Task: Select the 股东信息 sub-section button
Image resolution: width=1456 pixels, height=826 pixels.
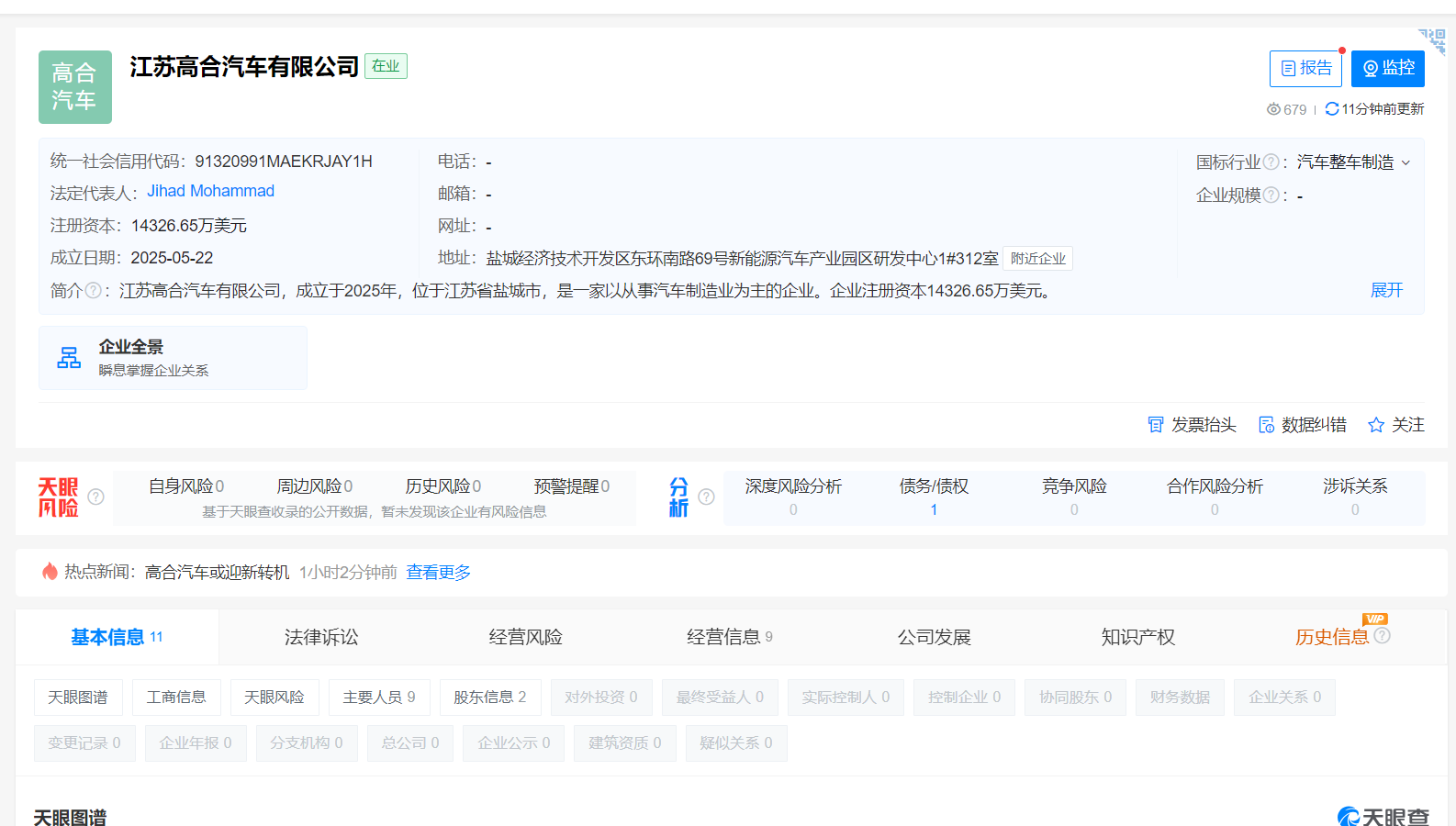Action: pos(489,698)
